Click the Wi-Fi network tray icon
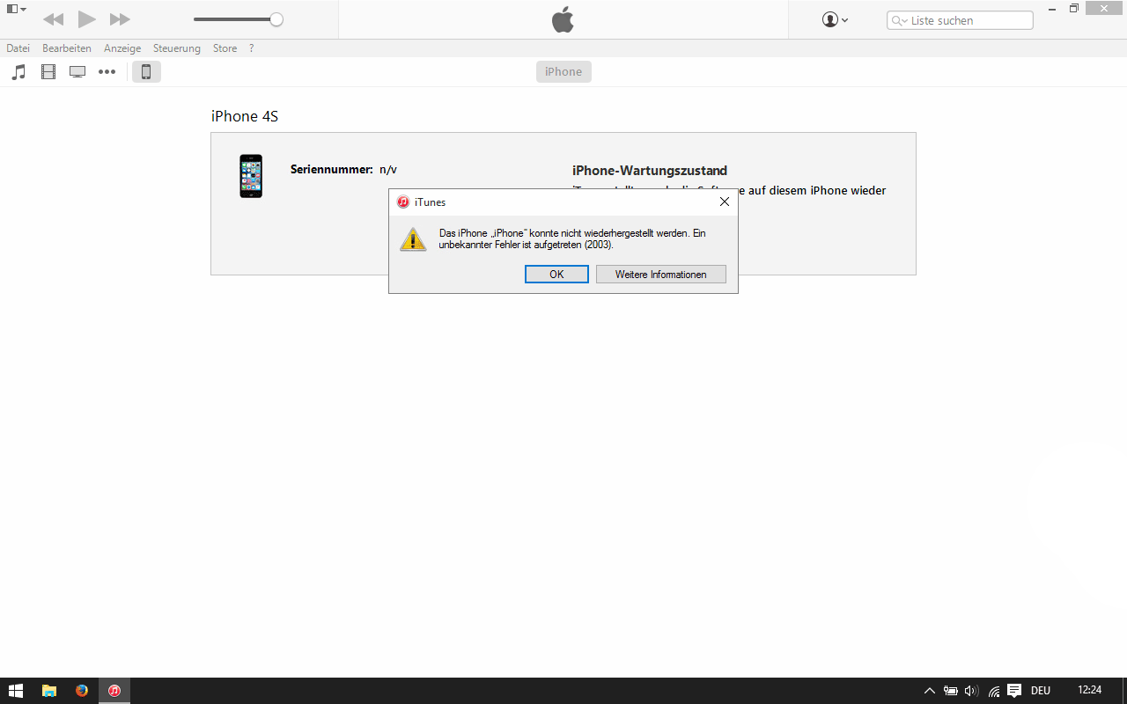Screen dimensions: 1127x704 pos(994,691)
